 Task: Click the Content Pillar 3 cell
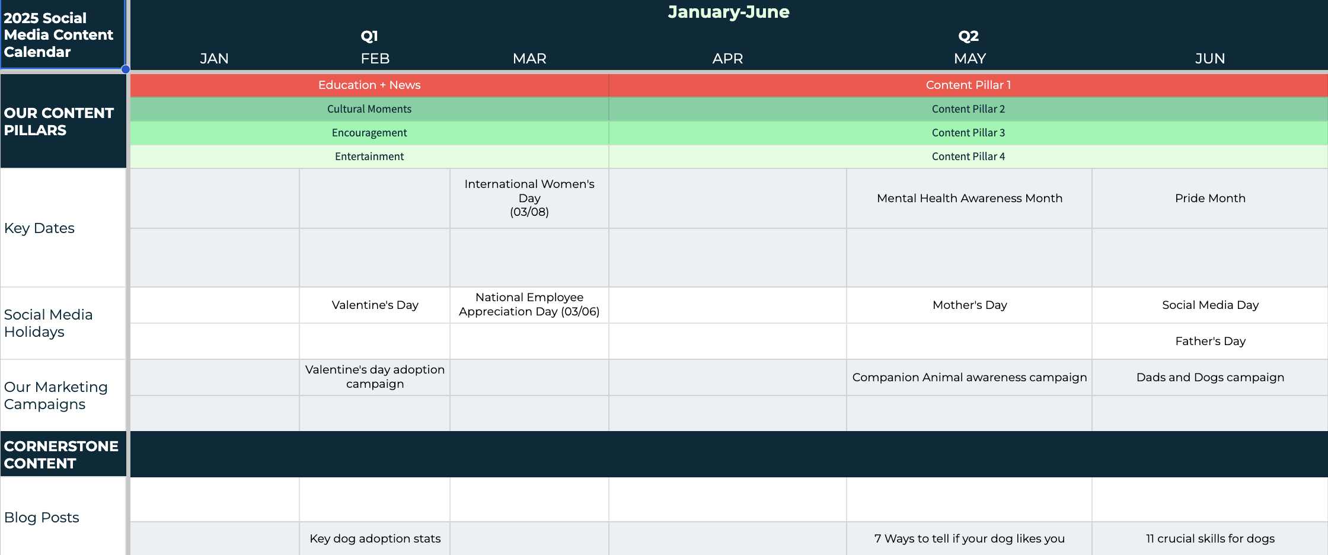(x=968, y=133)
